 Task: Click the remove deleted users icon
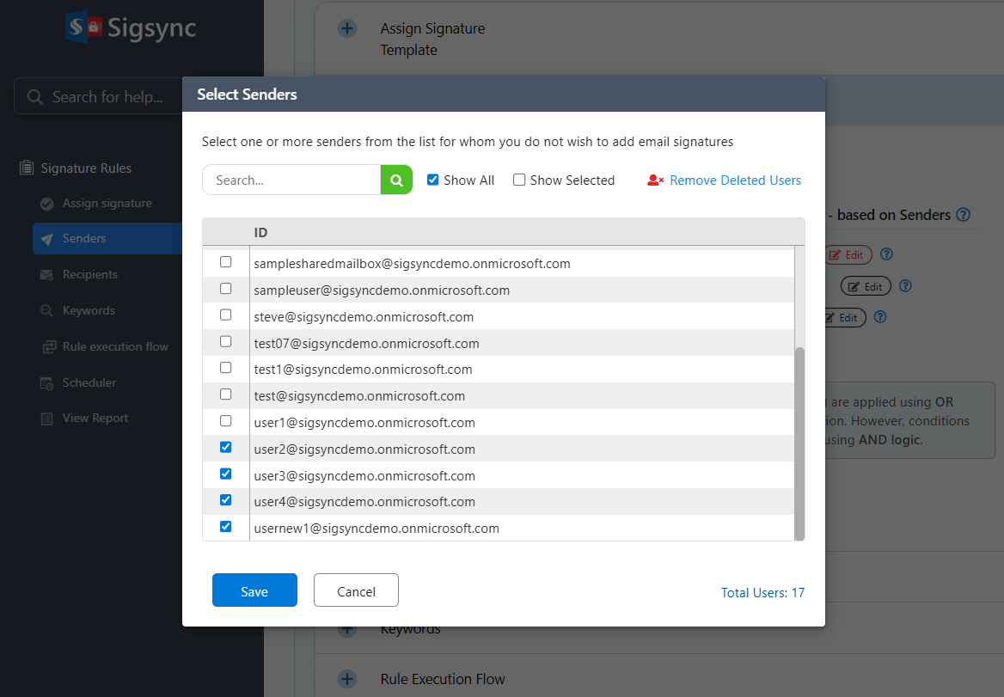click(655, 180)
